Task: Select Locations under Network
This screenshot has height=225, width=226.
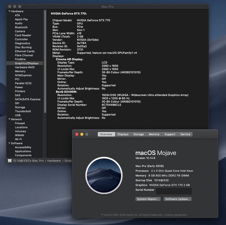Action: 21,127
